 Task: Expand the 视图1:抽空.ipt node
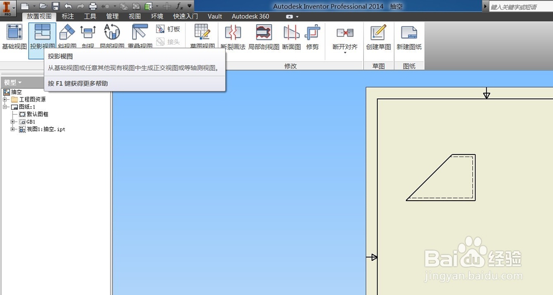pos(13,130)
